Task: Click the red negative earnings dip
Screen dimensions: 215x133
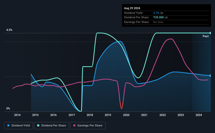Action: tap(122, 106)
